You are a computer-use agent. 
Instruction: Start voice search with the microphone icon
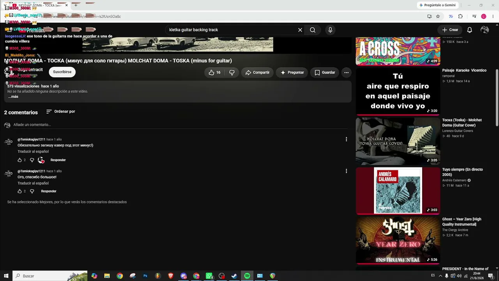[330, 30]
